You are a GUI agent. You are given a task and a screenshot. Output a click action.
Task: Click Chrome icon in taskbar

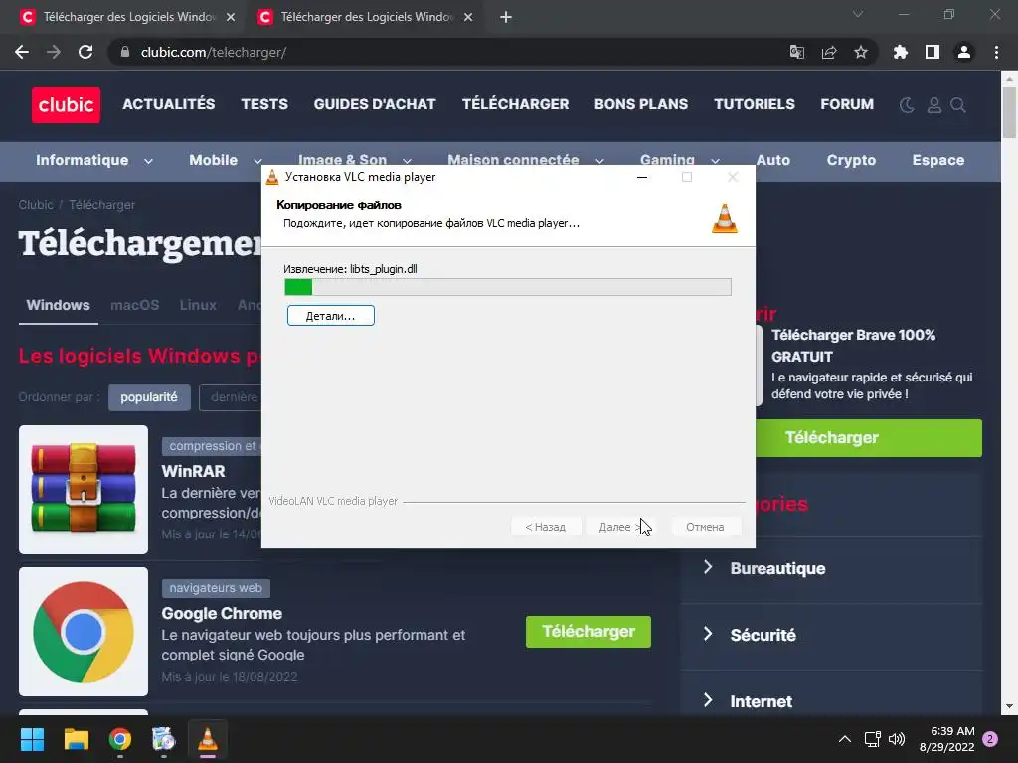tap(120, 739)
